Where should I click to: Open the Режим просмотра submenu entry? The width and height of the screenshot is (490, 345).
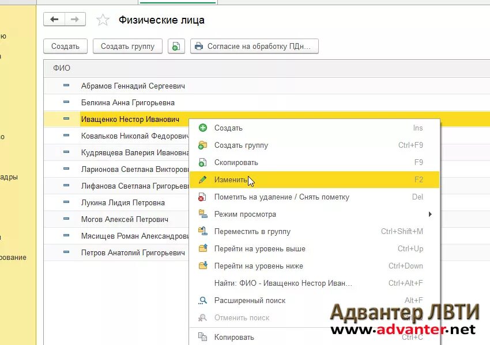pos(314,214)
